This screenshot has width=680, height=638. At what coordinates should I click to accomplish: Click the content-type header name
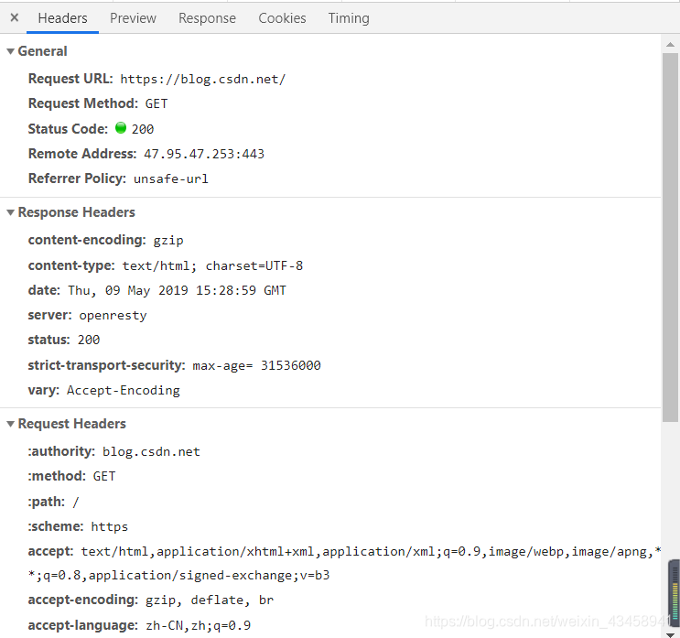click(71, 265)
